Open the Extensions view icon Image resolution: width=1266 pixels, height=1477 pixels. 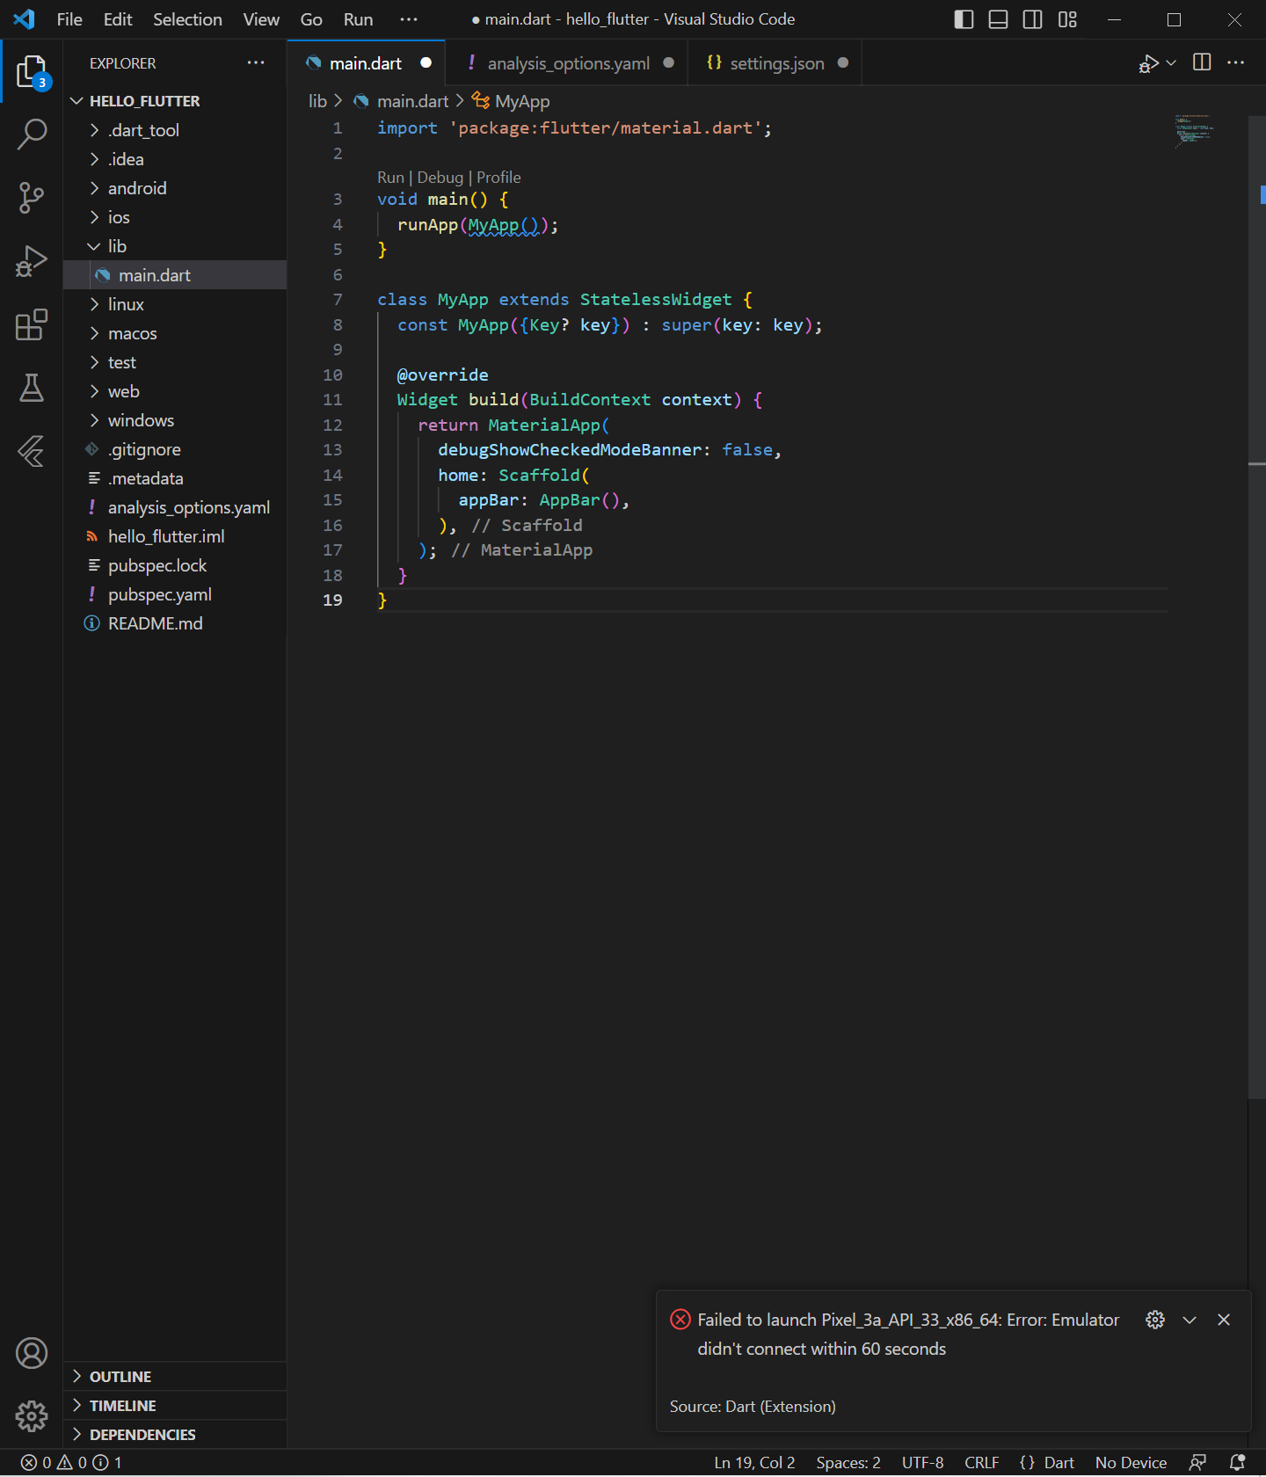click(x=32, y=324)
